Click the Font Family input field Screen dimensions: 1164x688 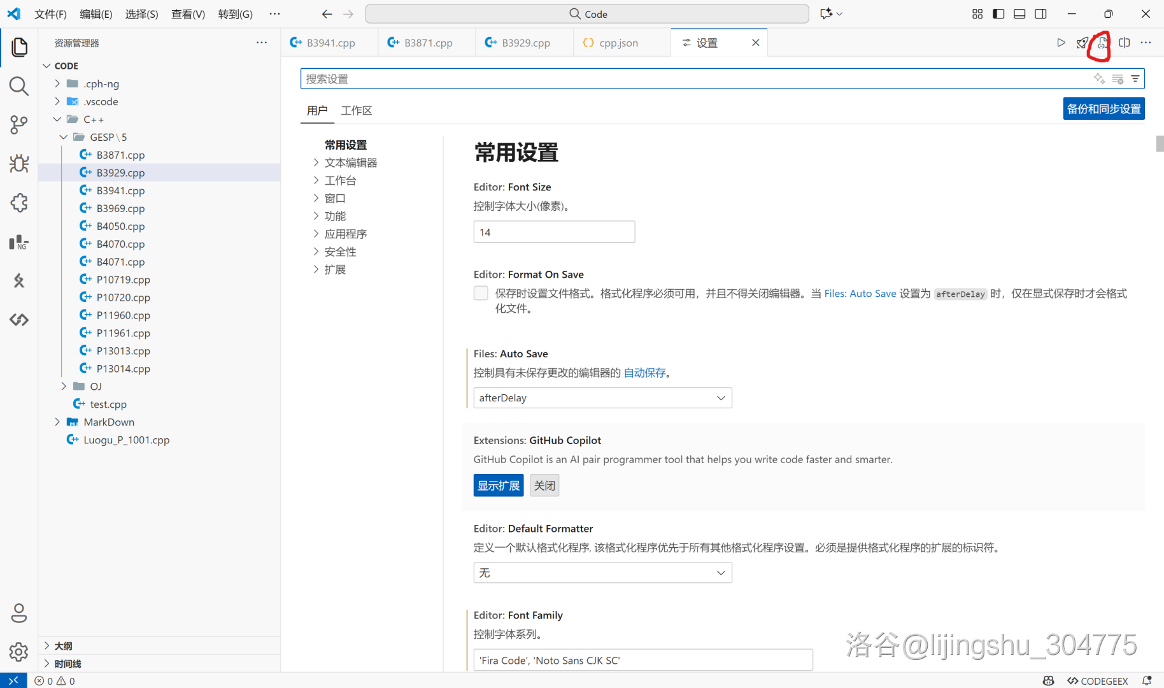(x=643, y=660)
